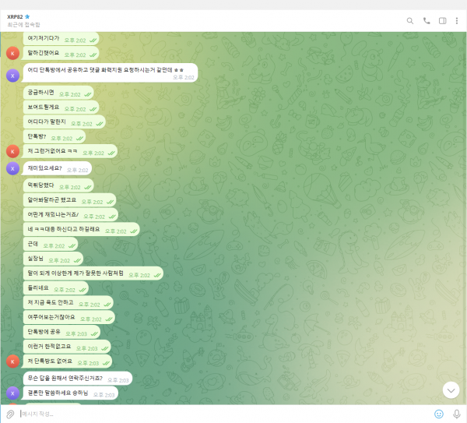The width and height of the screenshot is (467, 423).
Task: Click the message input field
Action: point(218,414)
